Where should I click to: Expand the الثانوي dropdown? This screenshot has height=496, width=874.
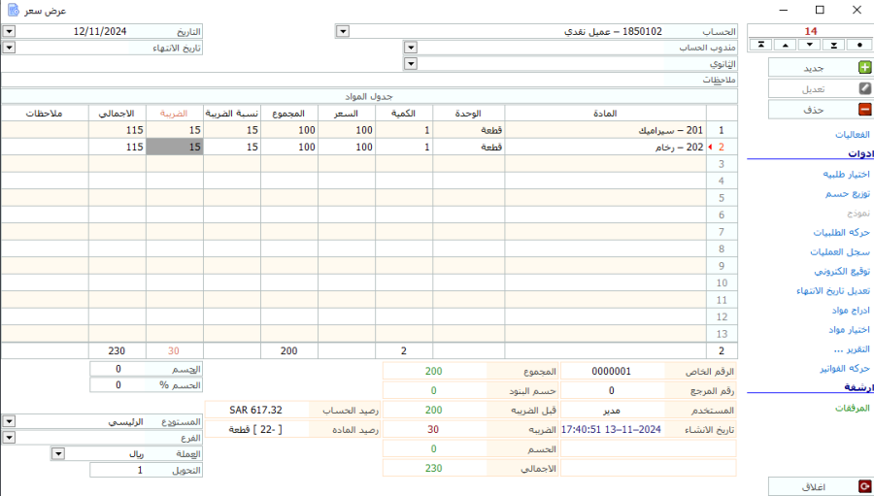pos(410,64)
